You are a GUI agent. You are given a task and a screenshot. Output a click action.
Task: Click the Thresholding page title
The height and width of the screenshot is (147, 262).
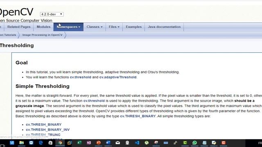[17, 45]
